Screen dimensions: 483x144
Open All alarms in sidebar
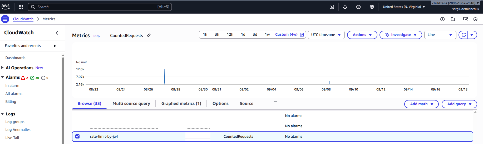14,94
